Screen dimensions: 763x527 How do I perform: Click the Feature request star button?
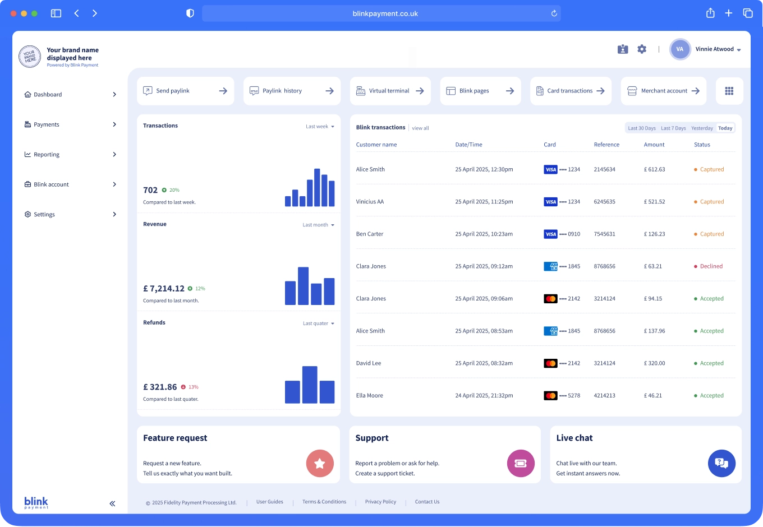(x=320, y=464)
